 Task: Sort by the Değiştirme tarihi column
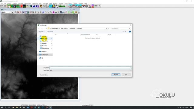click(85, 35)
